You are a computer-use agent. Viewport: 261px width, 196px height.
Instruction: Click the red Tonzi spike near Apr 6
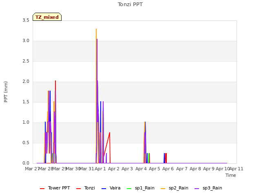166,158
